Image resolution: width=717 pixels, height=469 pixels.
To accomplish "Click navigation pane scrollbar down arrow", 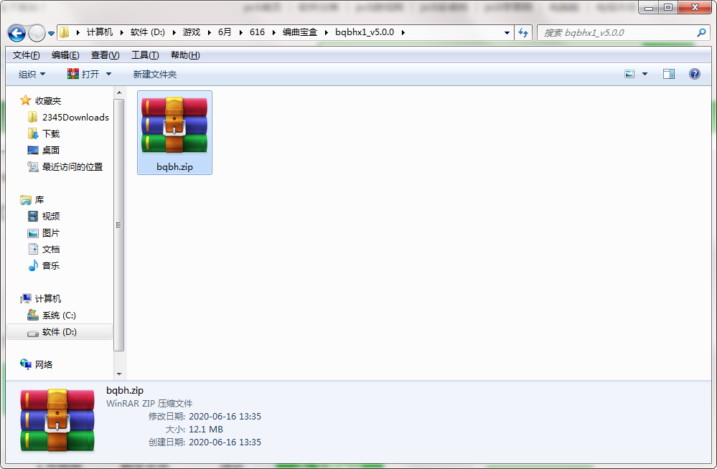I will [x=119, y=374].
